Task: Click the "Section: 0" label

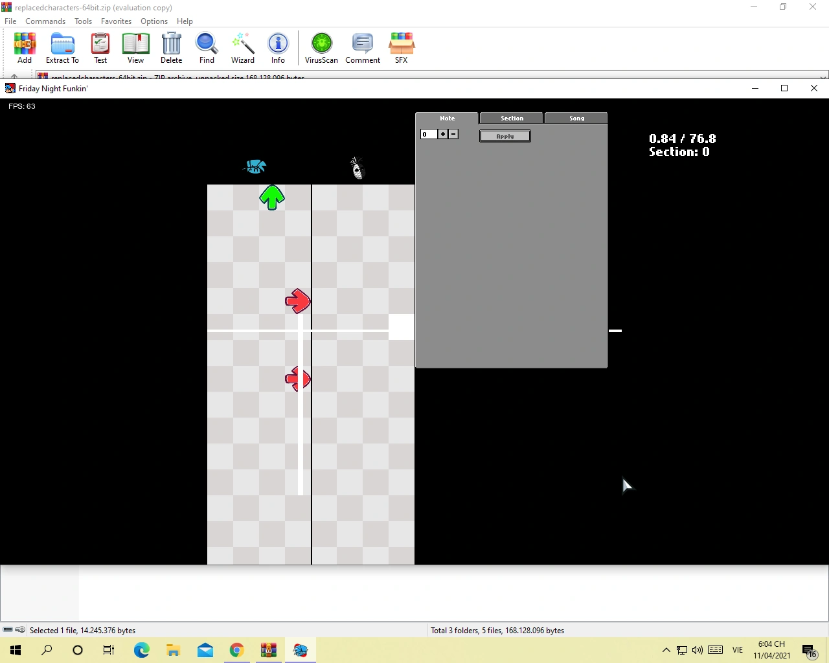Action: tap(679, 152)
